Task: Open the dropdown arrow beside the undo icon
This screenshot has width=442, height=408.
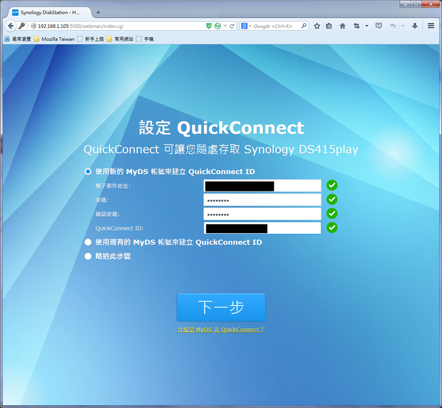Action: [x=403, y=26]
